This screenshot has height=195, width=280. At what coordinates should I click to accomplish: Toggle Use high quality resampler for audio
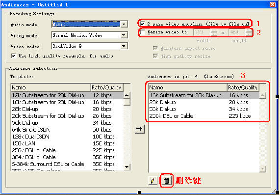pyautogui.click(x=14, y=56)
